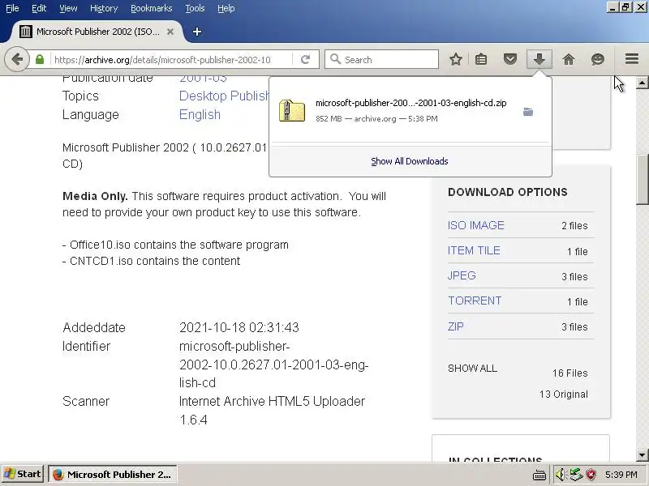Open the View menu
This screenshot has width=649, height=486.
coord(68,8)
